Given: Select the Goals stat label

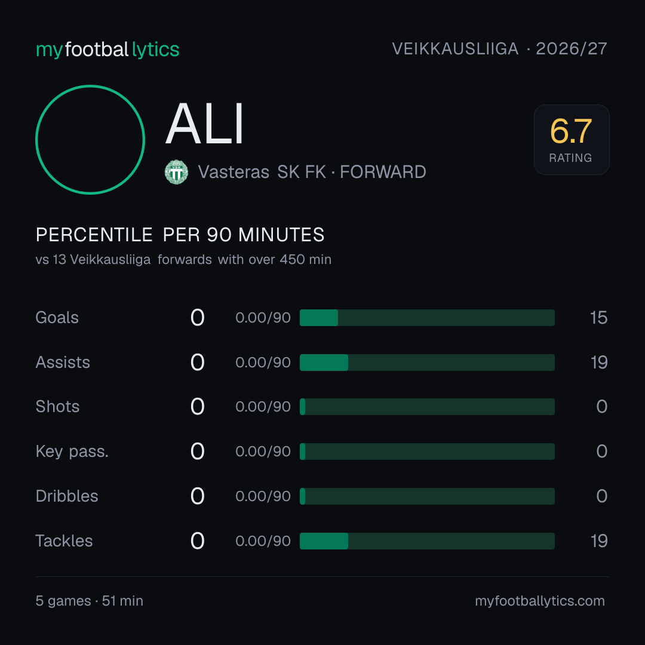Looking at the screenshot, I should [57, 318].
